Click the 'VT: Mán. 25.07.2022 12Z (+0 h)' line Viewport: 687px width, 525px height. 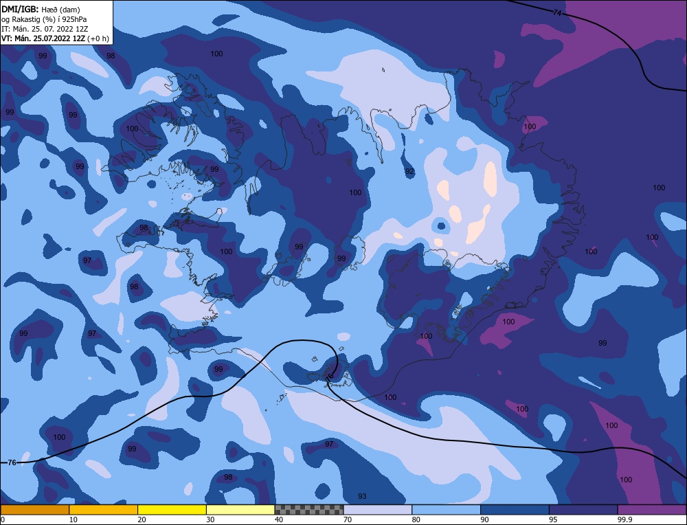click(x=55, y=38)
